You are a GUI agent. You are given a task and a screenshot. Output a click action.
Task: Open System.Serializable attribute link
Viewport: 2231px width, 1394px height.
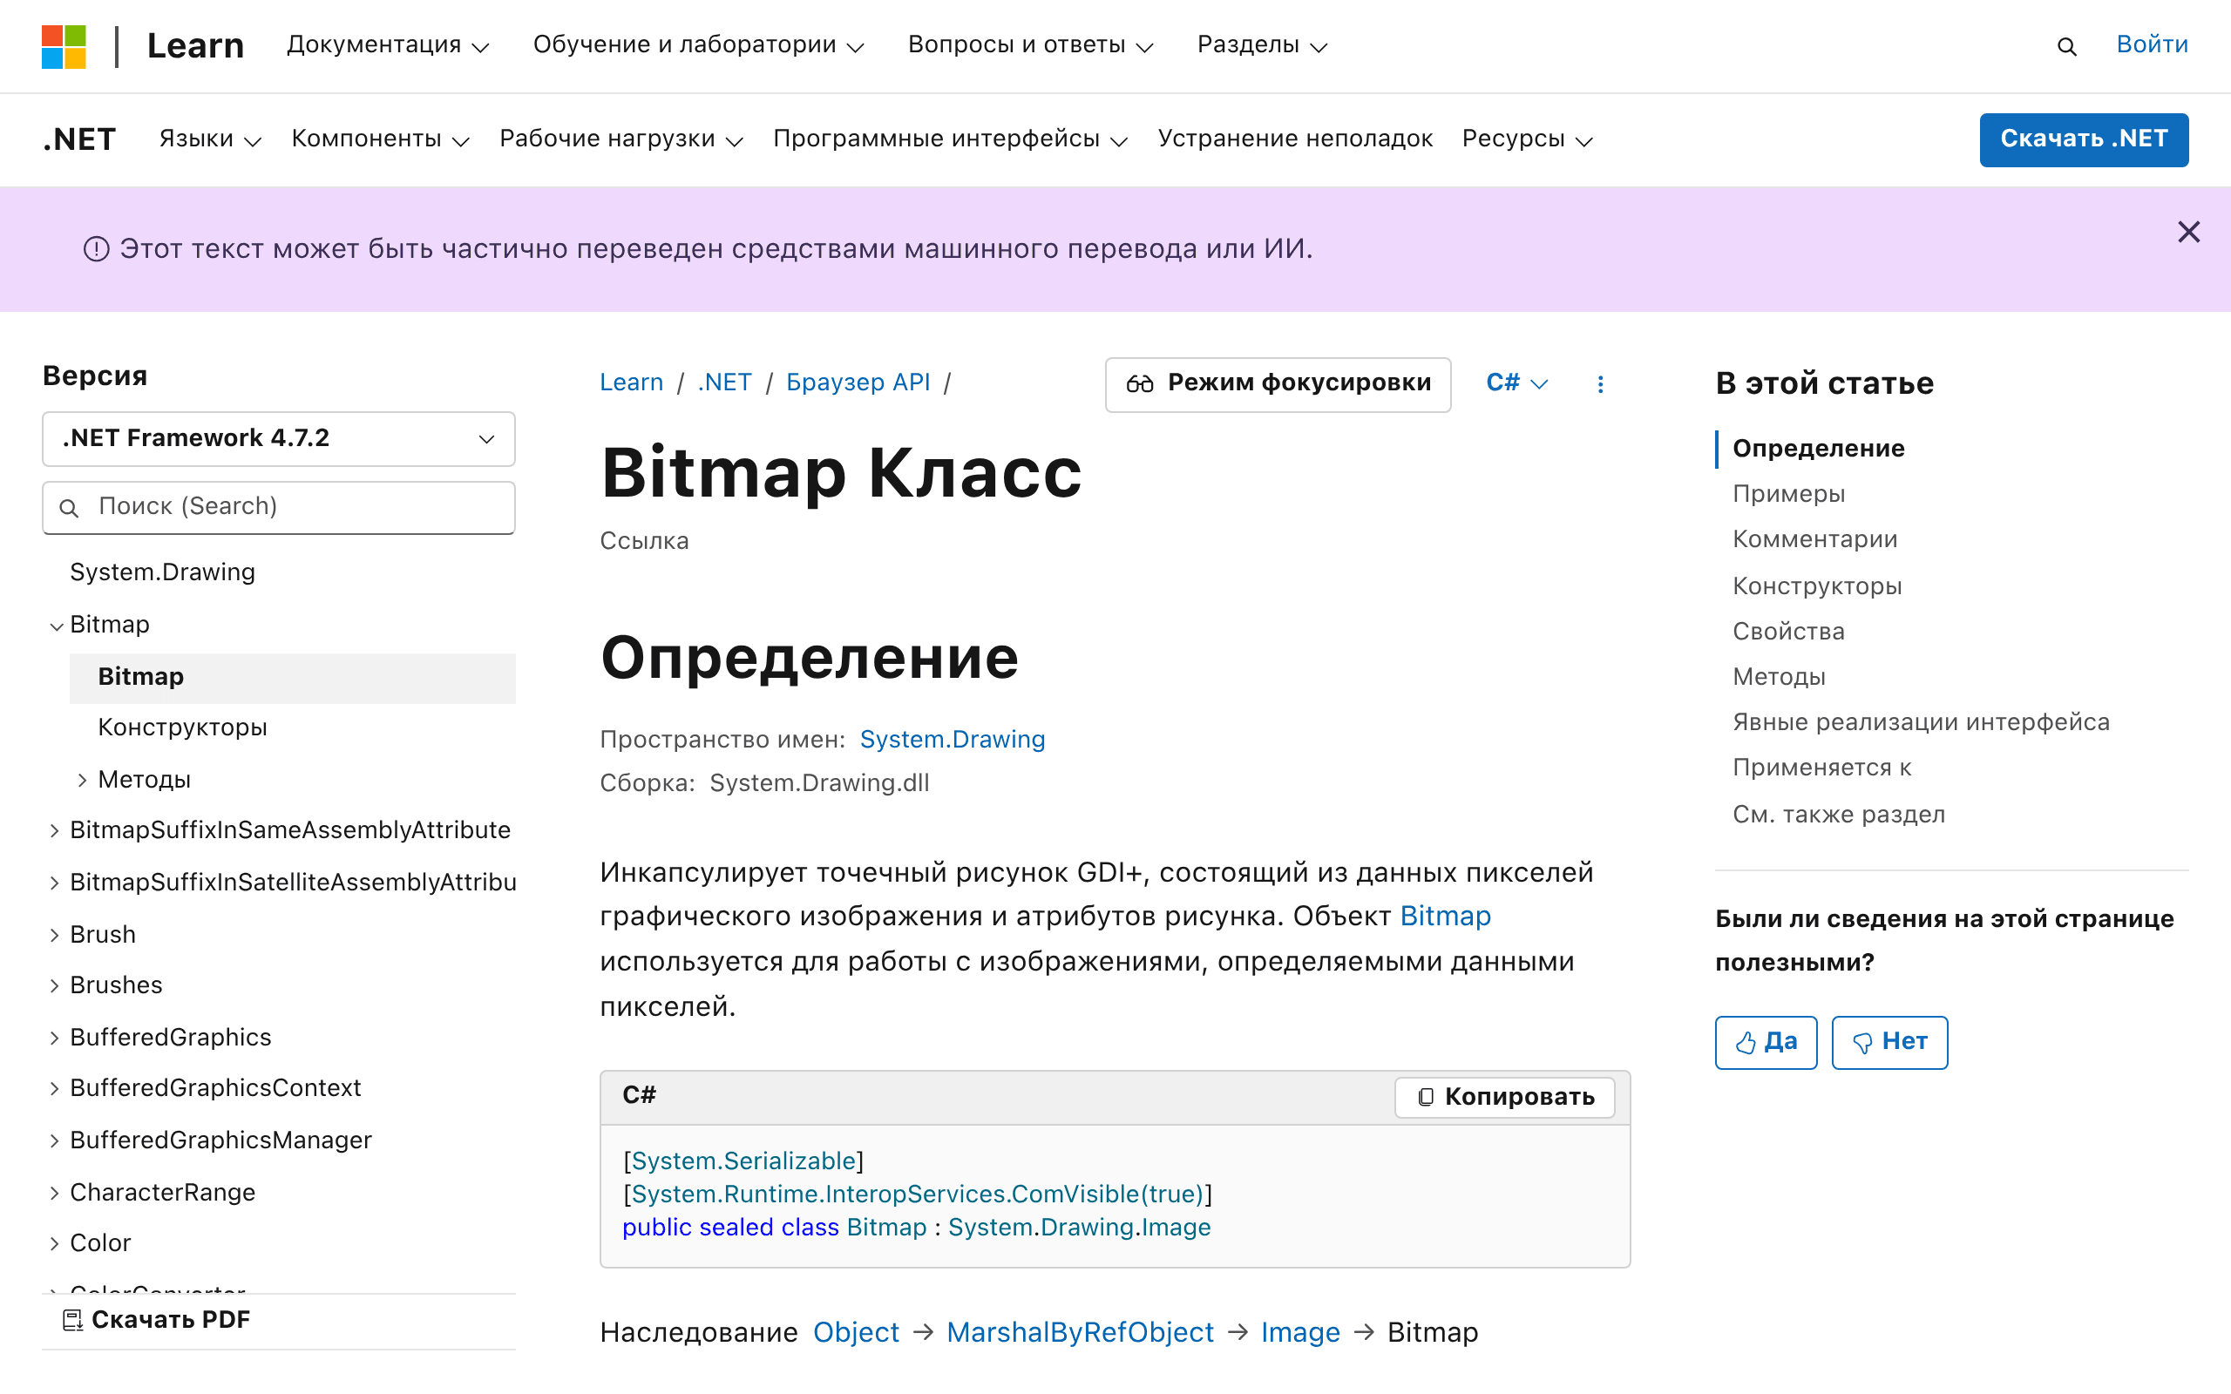[x=743, y=1161]
